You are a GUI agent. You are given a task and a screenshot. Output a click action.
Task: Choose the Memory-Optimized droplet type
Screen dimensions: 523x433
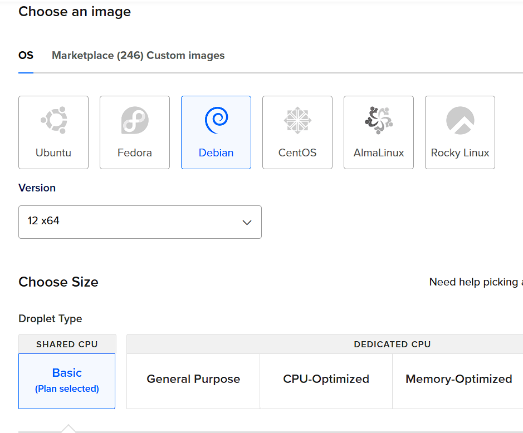[458, 380]
